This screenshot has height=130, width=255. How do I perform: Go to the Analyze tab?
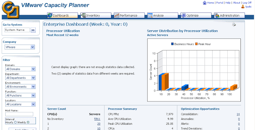click(163, 15)
